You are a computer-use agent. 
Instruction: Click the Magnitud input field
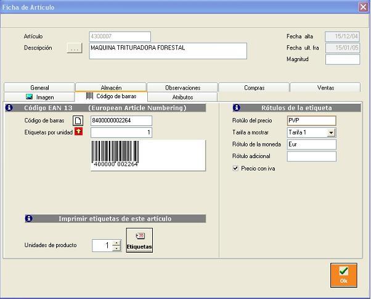(343, 59)
